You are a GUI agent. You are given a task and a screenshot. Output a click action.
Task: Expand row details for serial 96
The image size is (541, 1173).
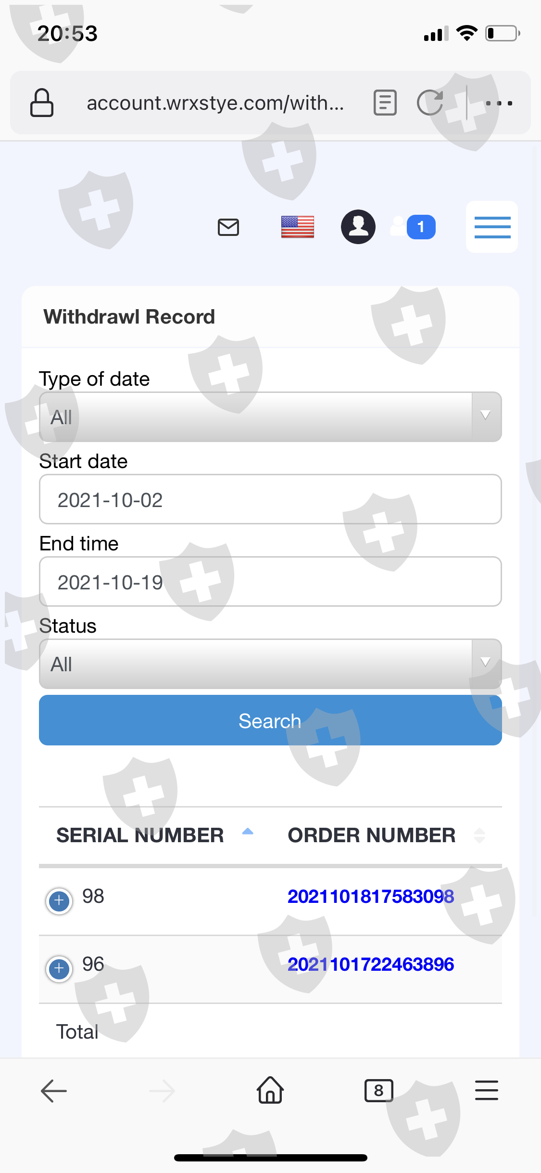[59, 968]
